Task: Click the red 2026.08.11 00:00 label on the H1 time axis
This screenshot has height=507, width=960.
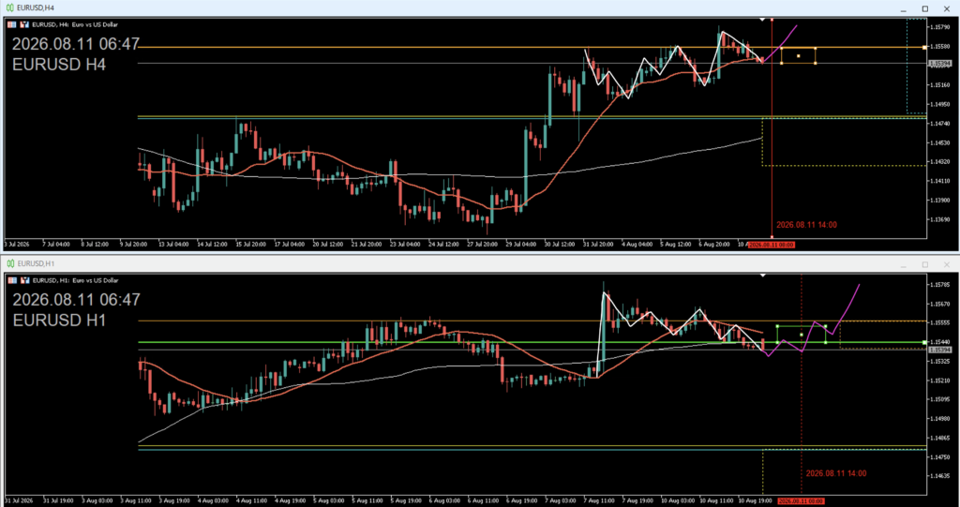Action: coord(801,500)
